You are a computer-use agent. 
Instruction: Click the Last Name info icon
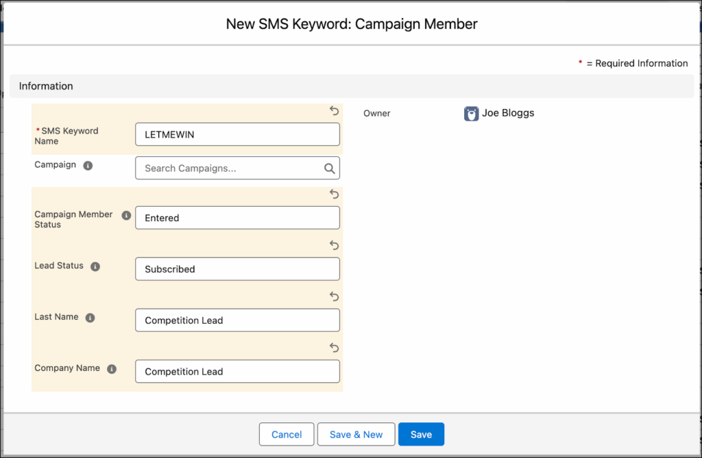click(x=90, y=318)
